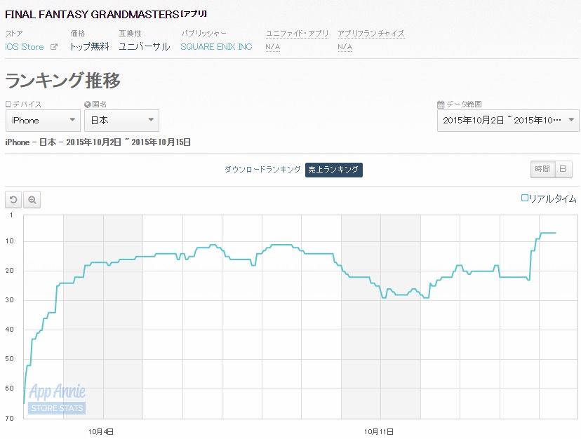The image size is (581, 439).
Task: Click calendar icon beside データ範囲
Action: coord(441,104)
